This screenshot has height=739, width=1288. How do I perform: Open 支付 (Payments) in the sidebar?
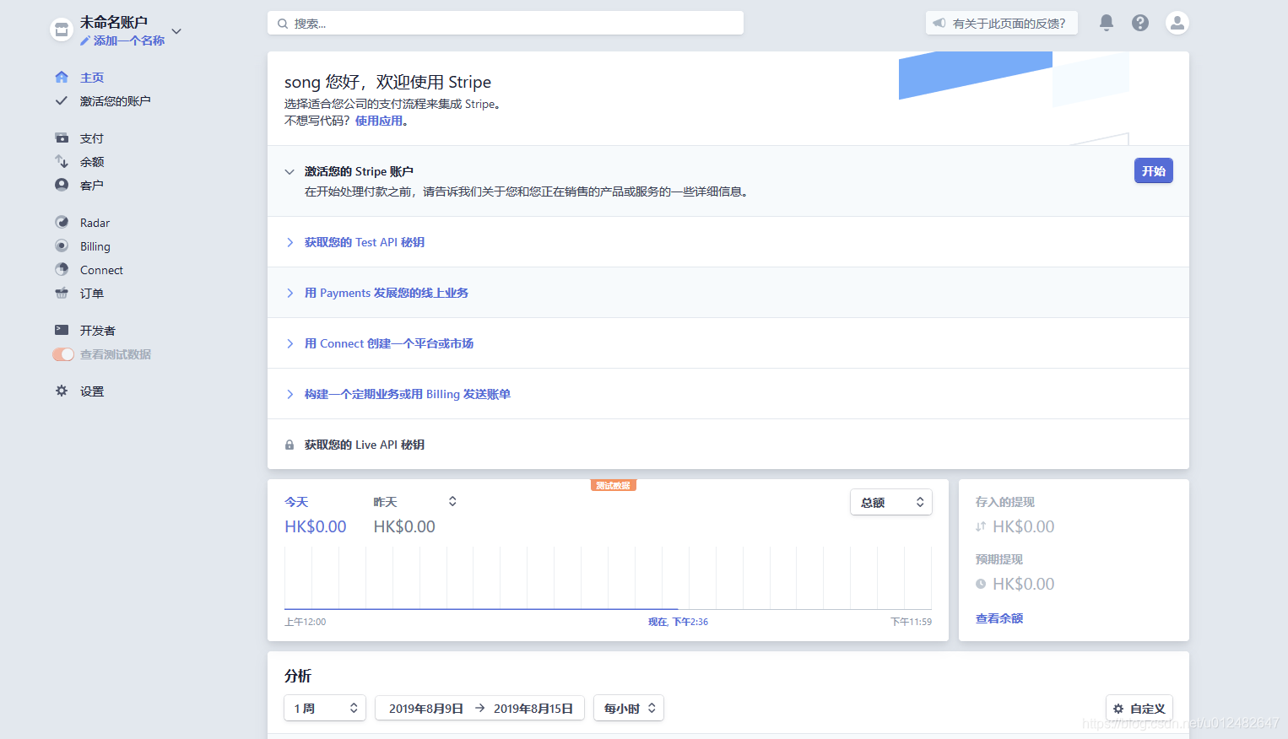91,138
